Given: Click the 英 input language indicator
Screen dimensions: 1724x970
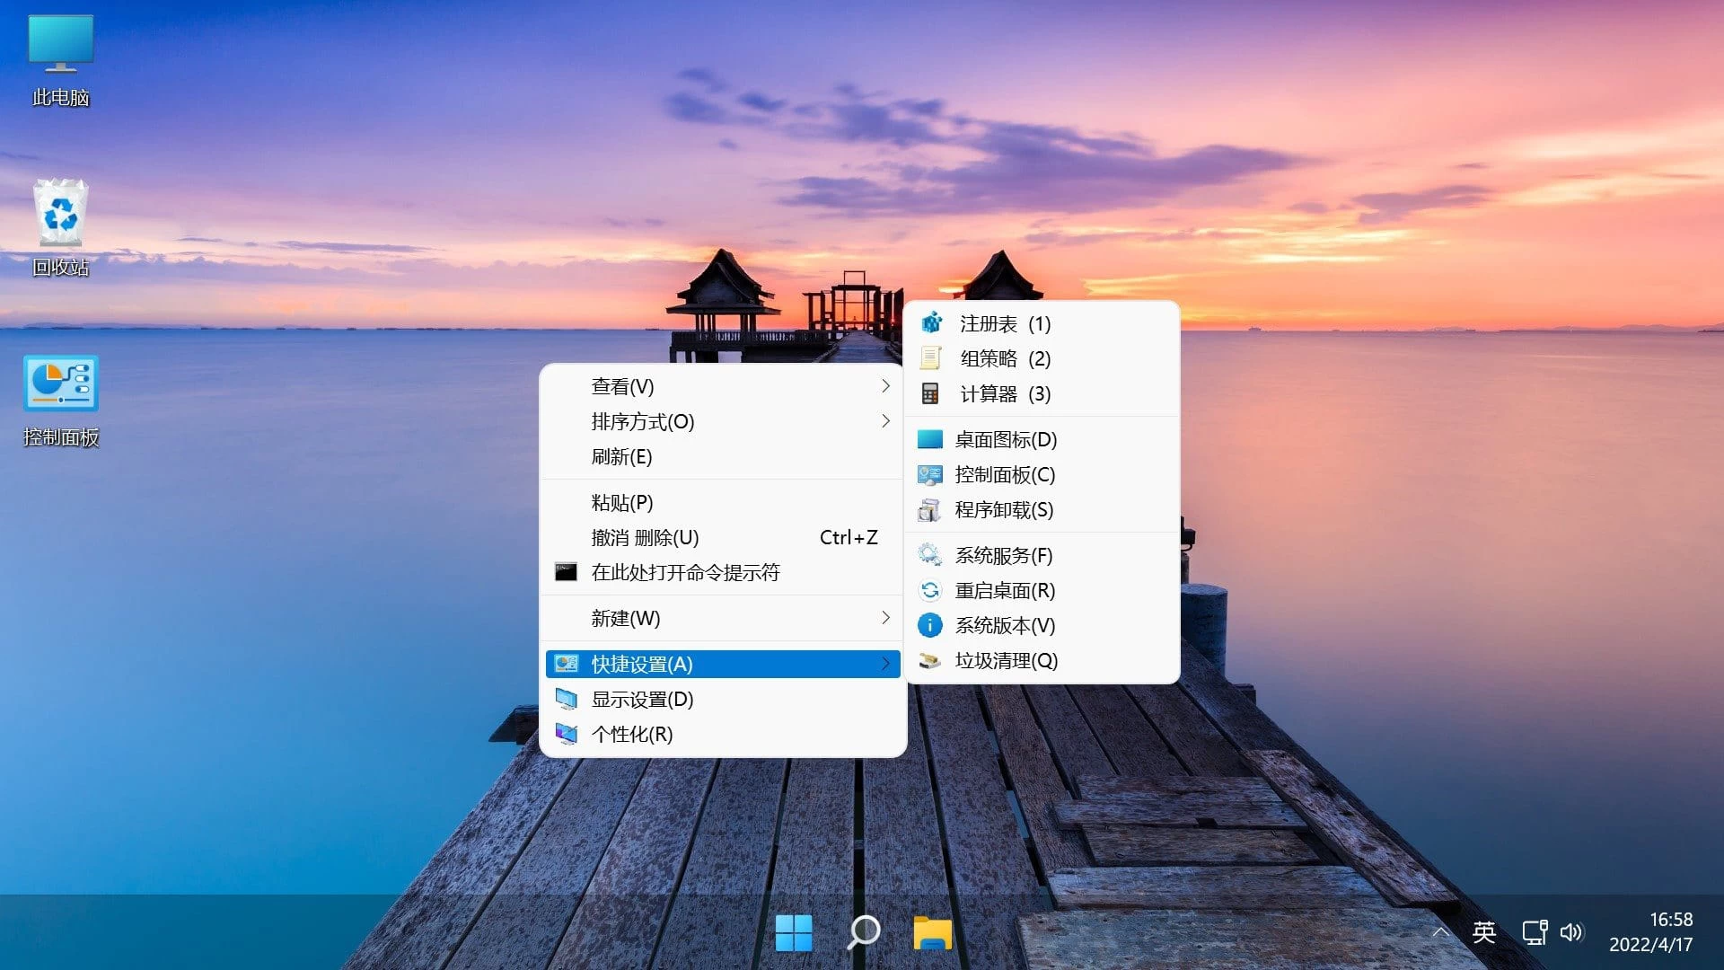Looking at the screenshot, I should tap(1485, 932).
